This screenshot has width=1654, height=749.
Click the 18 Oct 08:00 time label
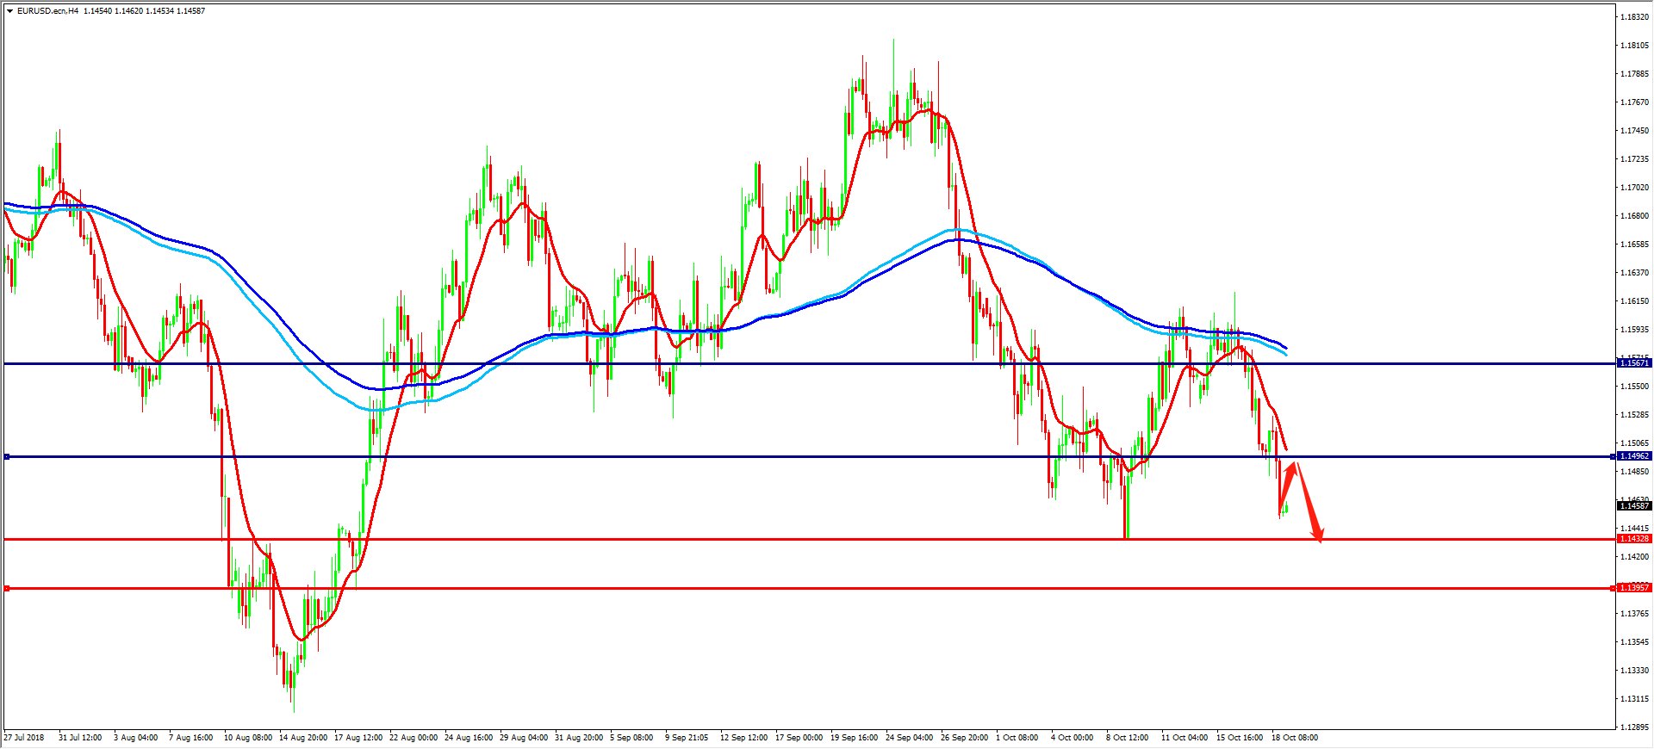pos(1295,738)
